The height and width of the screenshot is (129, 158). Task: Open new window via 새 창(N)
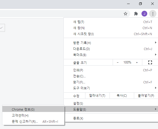click(x=111, y=28)
